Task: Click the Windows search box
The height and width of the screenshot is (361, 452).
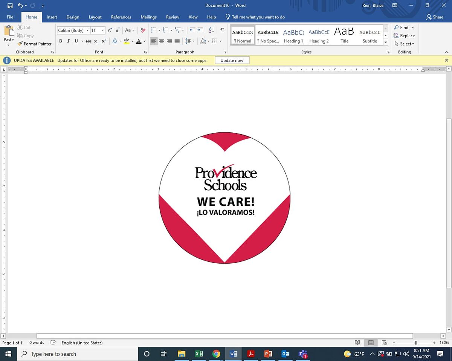Action: tap(78, 354)
